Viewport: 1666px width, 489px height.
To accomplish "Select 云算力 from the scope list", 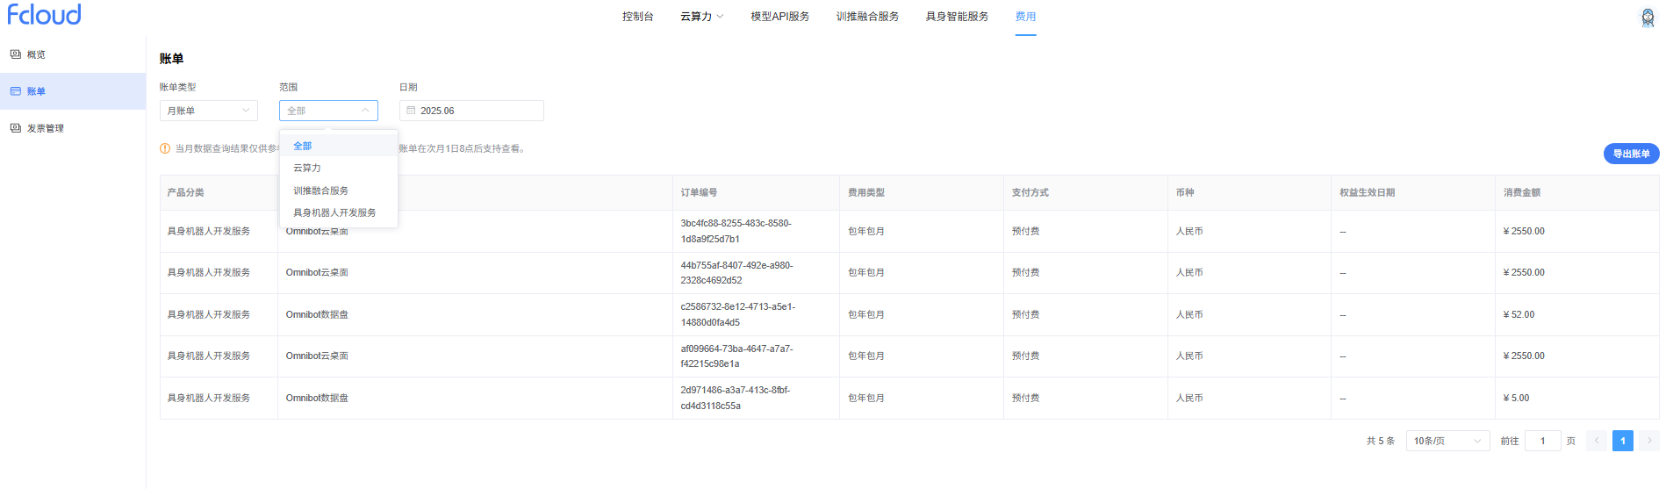I will click(x=307, y=168).
